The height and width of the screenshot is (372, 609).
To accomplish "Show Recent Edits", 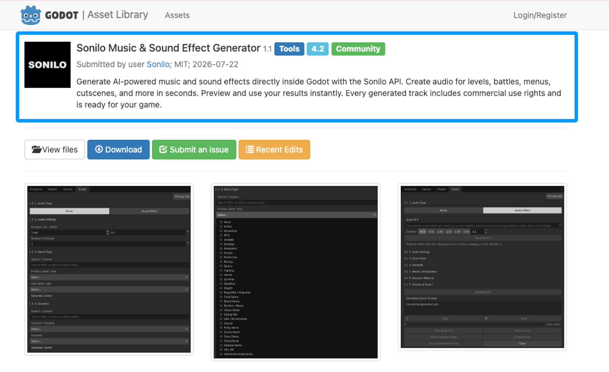I will coord(274,149).
